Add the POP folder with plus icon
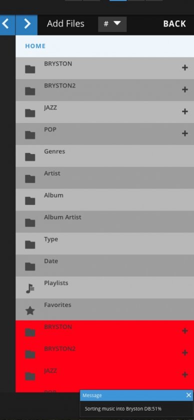194x420 pixels. coord(185,133)
